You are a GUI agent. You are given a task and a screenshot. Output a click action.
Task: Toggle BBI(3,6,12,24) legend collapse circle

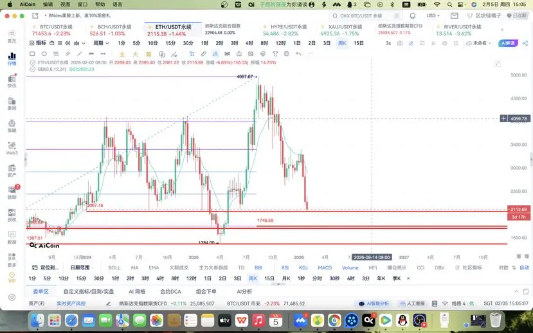coord(33,69)
